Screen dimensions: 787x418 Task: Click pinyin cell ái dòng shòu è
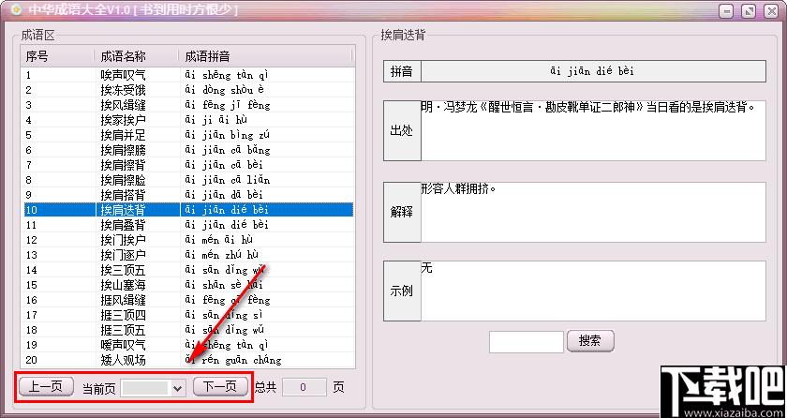click(x=224, y=90)
